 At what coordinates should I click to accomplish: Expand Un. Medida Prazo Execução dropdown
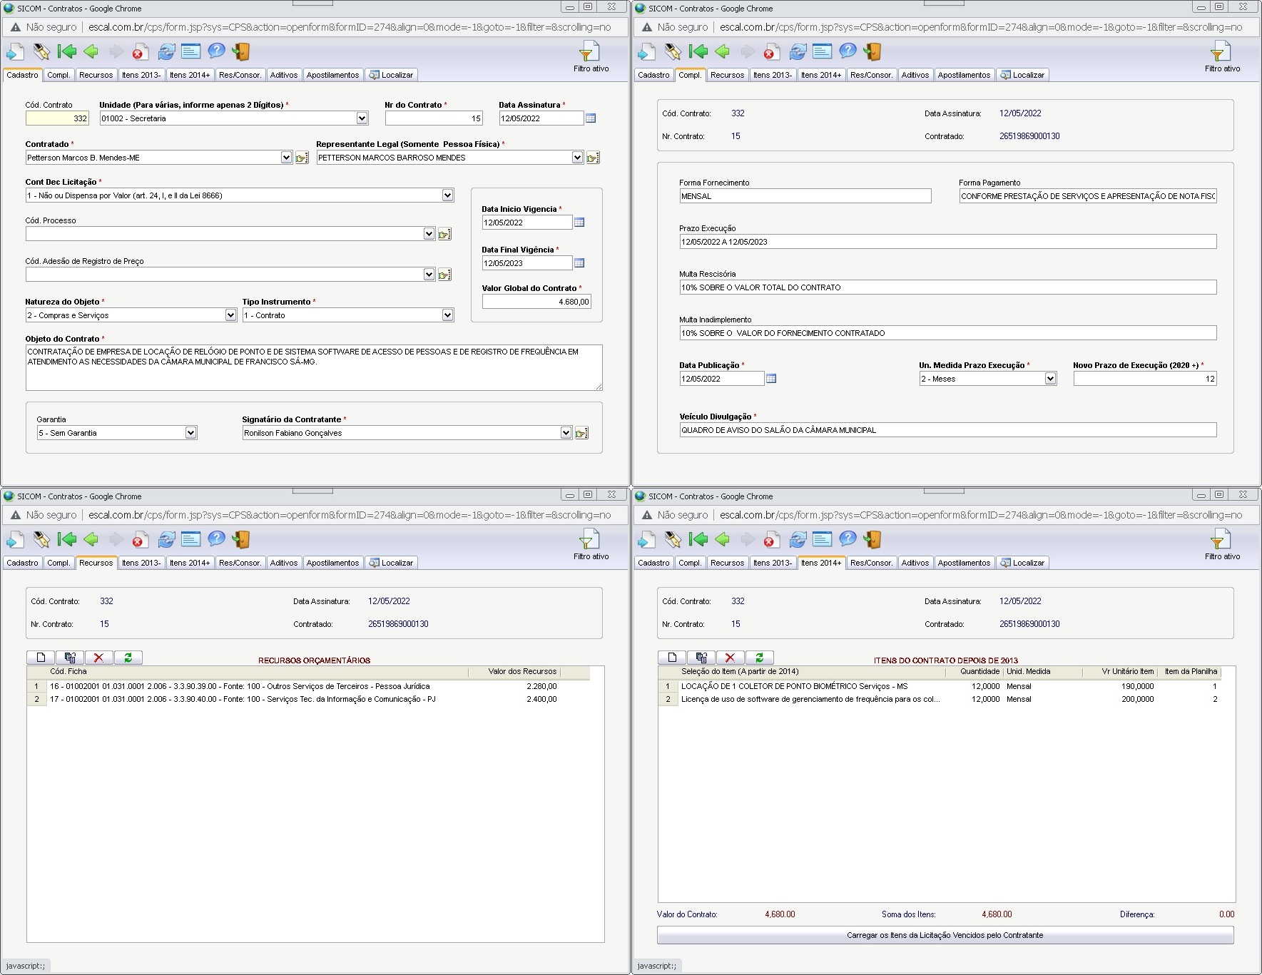[1050, 379]
